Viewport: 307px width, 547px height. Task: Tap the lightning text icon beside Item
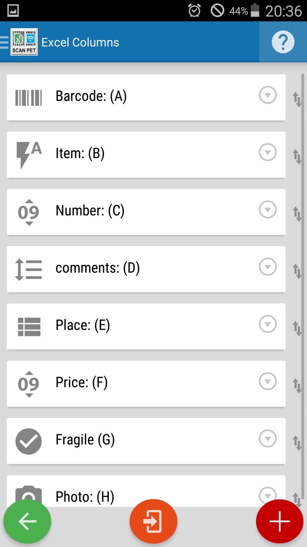pyautogui.click(x=29, y=155)
